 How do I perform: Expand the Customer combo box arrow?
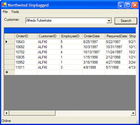click(x=109, y=20)
